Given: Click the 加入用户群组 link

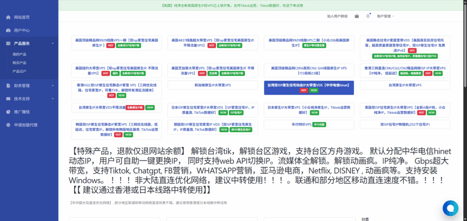Looking at the screenshot, I should pyautogui.click(x=337, y=16).
